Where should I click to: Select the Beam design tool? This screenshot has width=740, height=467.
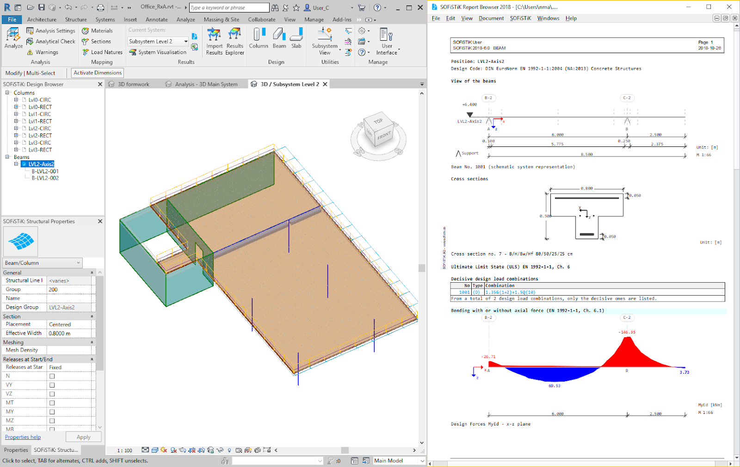pyautogui.click(x=278, y=39)
